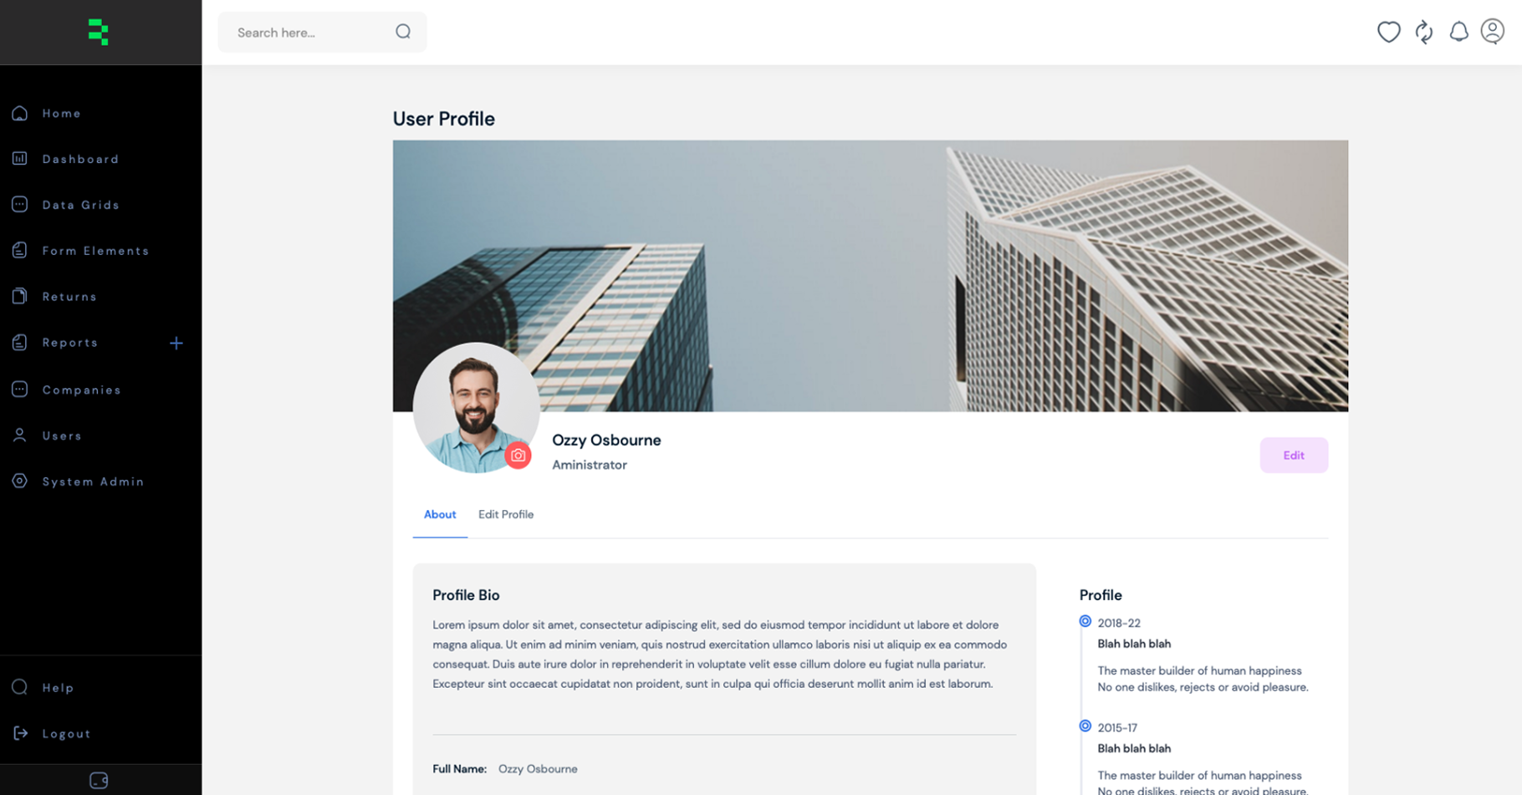Viewport: 1522px width, 795px height.
Task: Open favorites heart icon
Action: 1389,32
